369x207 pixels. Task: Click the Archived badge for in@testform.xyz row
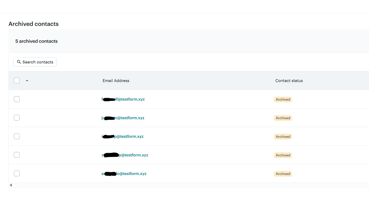pos(283,118)
